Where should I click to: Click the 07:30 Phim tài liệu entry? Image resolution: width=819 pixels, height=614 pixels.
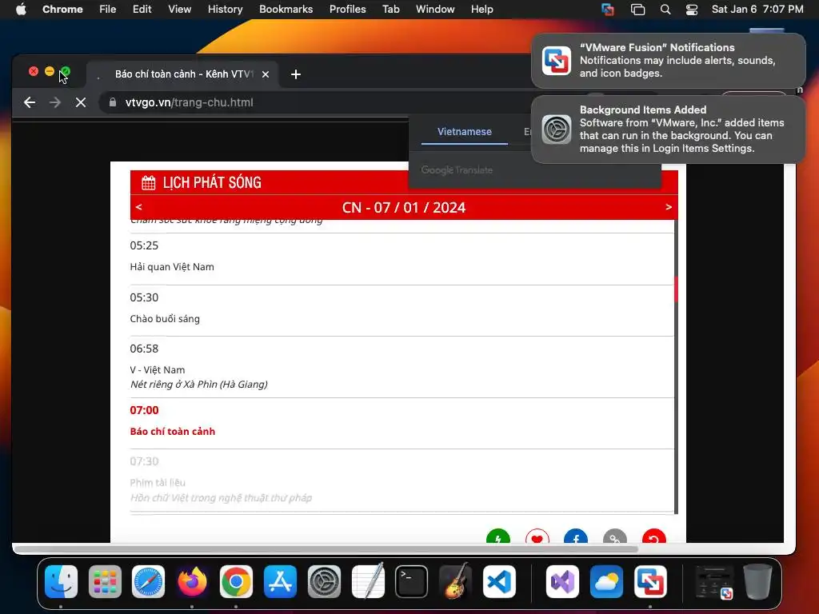pos(402,480)
